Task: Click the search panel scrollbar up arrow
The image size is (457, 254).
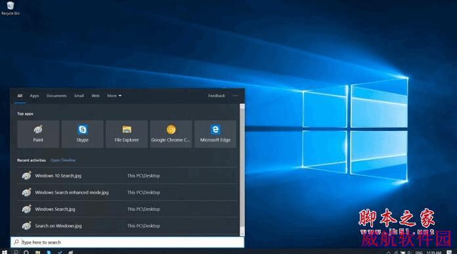Action: coord(242,106)
